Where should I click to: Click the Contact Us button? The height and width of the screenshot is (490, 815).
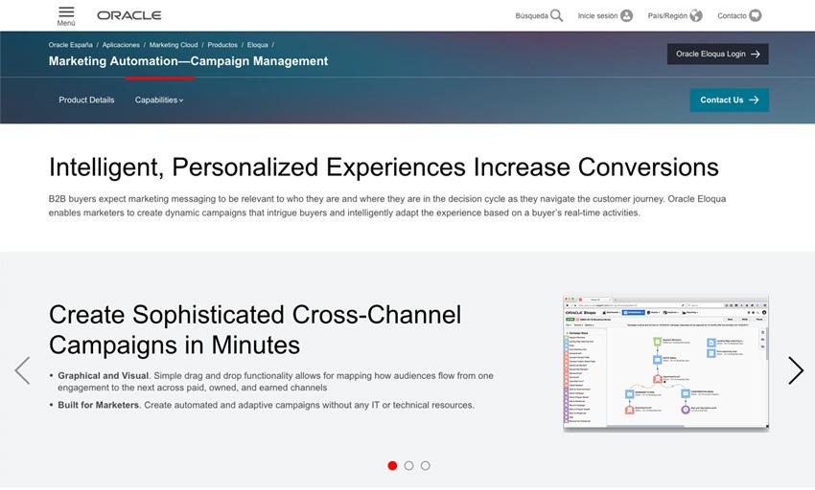click(730, 100)
